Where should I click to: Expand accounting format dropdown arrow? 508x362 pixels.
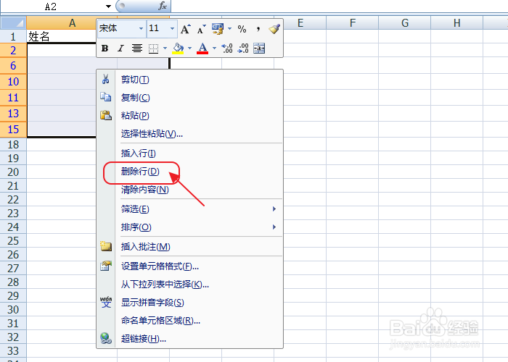230,29
